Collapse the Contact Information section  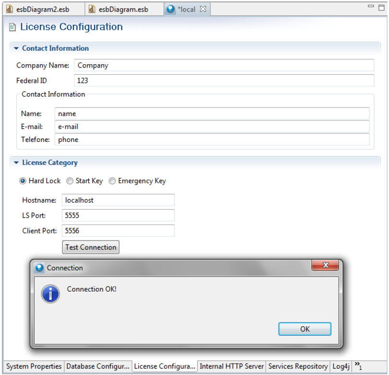point(16,48)
